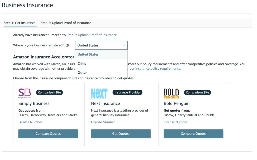Open Step 2: Upload Proof of Insurance tab
The height and width of the screenshot is (160, 257).
tap(66, 23)
